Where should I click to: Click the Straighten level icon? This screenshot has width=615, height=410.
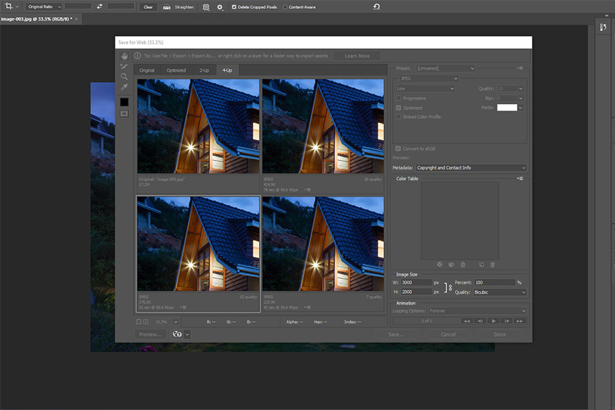tap(167, 7)
